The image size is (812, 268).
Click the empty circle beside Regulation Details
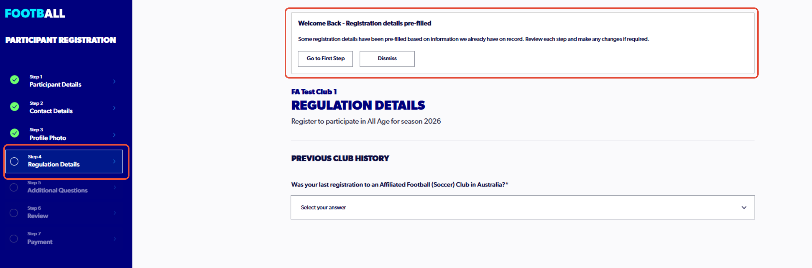pyautogui.click(x=14, y=161)
